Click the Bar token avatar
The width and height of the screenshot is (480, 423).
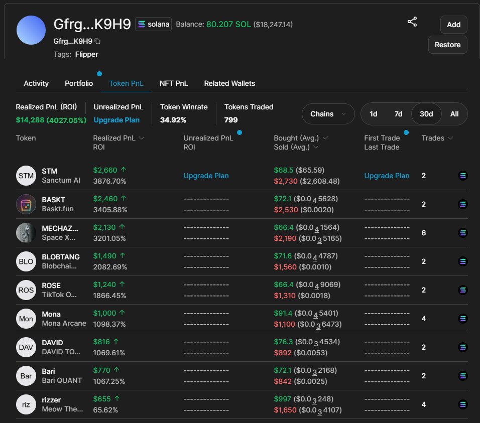coord(26,376)
